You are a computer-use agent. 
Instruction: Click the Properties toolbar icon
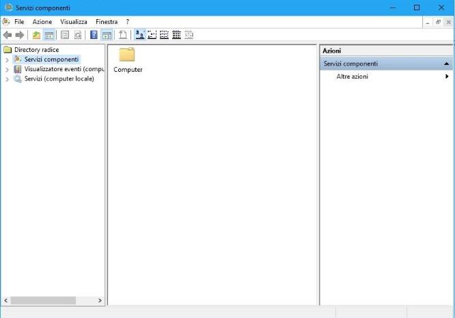pyautogui.click(x=64, y=35)
